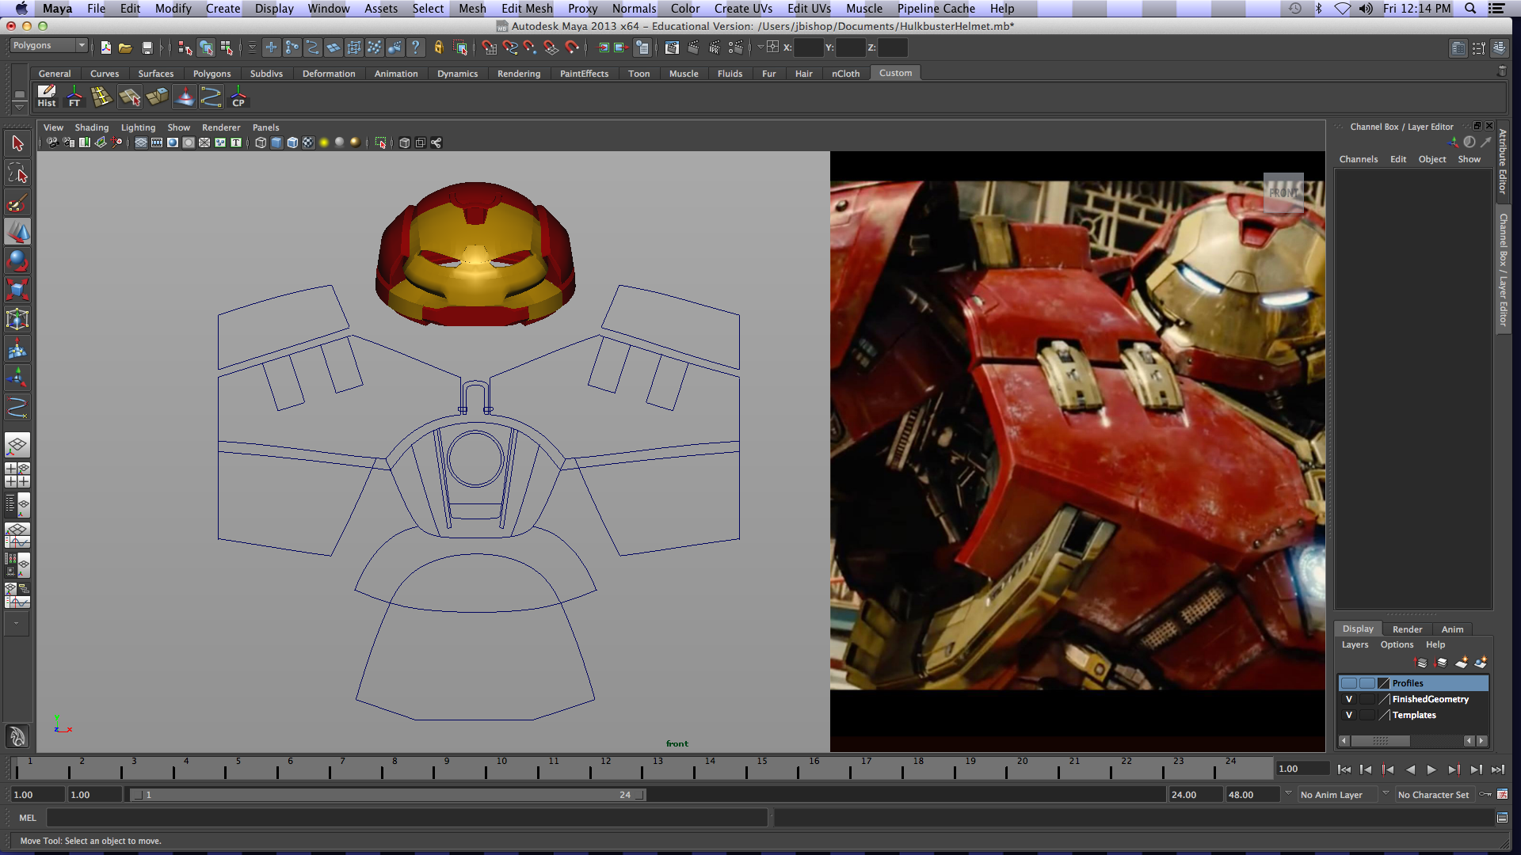This screenshot has width=1521, height=855.
Task: Activate the Scale tool in toolbox
Action: coord(17,290)
